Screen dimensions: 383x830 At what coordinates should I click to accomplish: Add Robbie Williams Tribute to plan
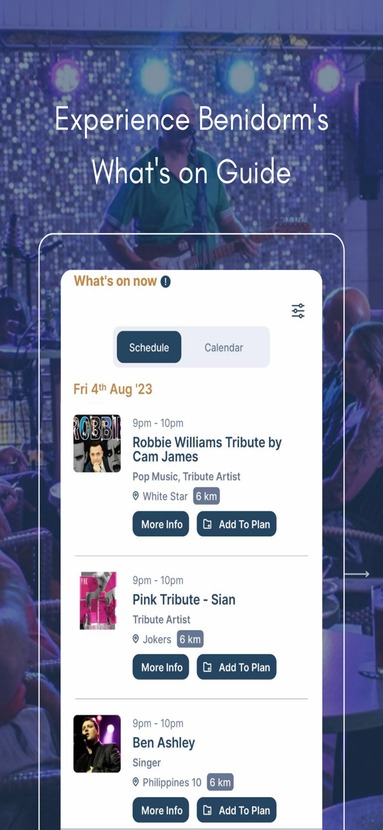237,524
